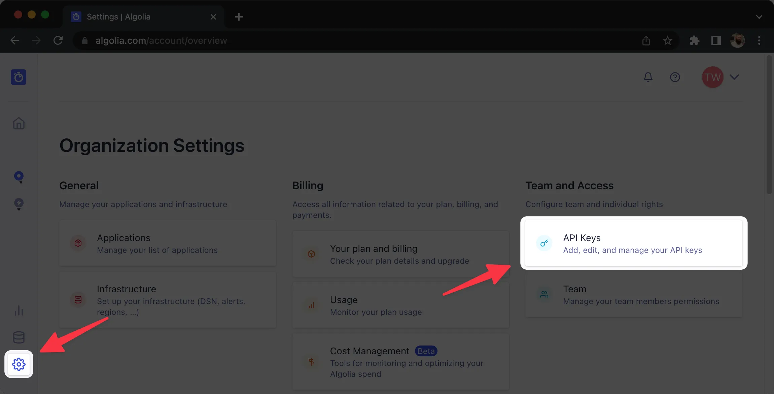
Task: Open the notifications bell
Action: tap(648, 77)
